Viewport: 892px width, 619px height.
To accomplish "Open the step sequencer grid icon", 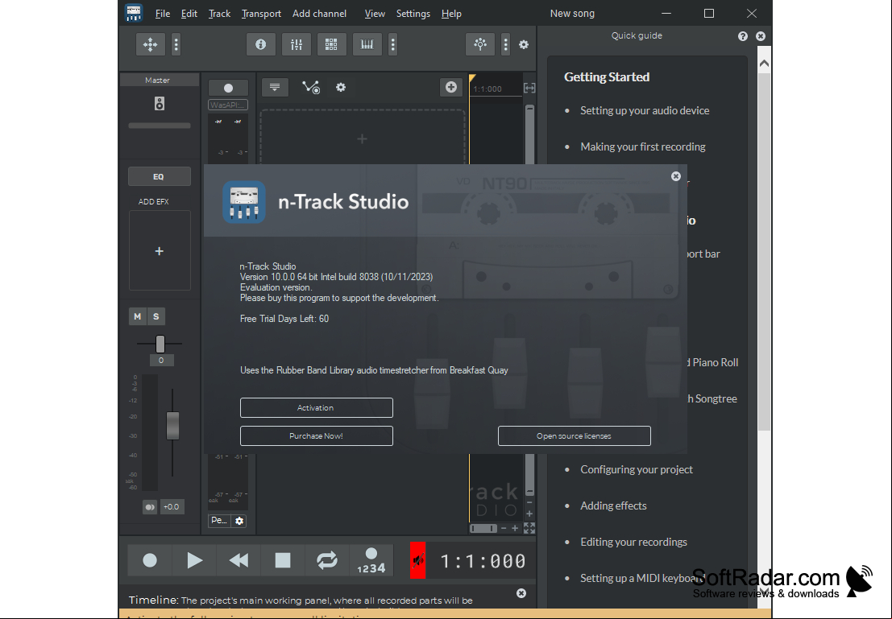I will [x=332, y=44].
